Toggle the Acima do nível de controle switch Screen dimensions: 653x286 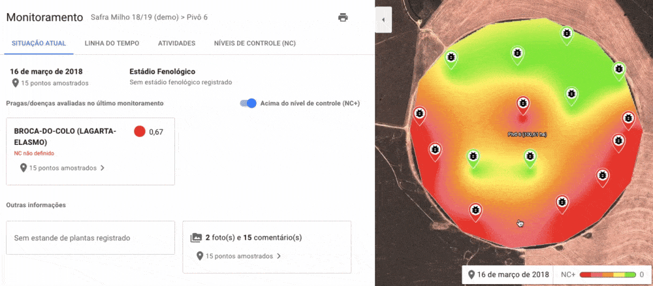tap(249, 103)
